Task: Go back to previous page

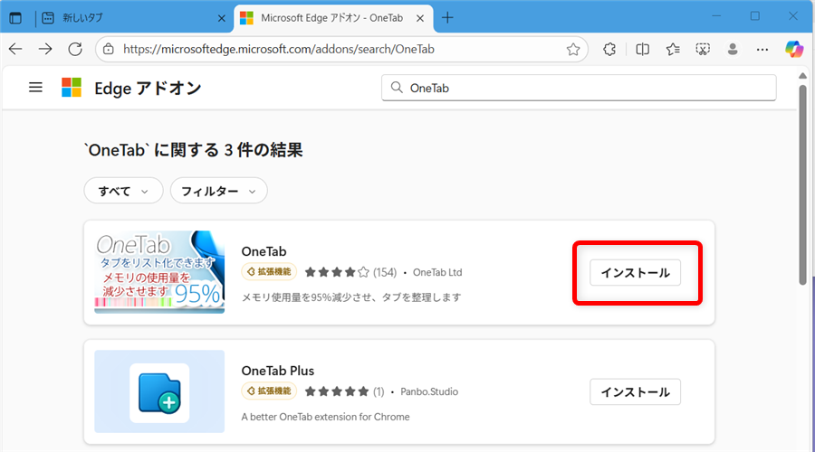Action: (15, 50)
